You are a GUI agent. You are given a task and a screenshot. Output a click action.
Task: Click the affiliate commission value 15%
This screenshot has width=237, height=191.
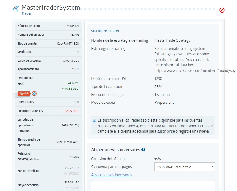click(x=158, y=159)
